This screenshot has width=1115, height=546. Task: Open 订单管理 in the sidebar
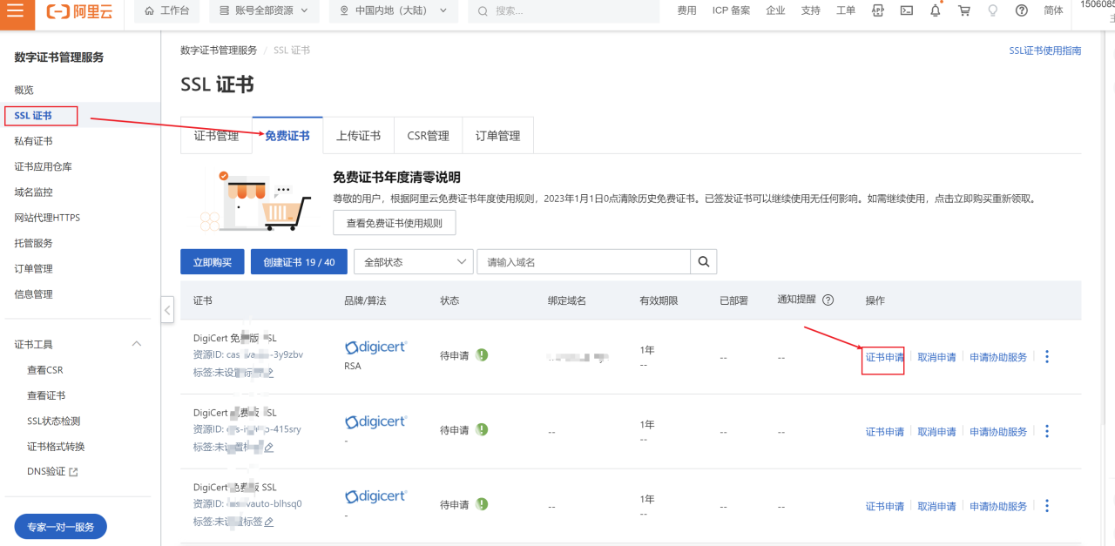click(x=33, y=268)
